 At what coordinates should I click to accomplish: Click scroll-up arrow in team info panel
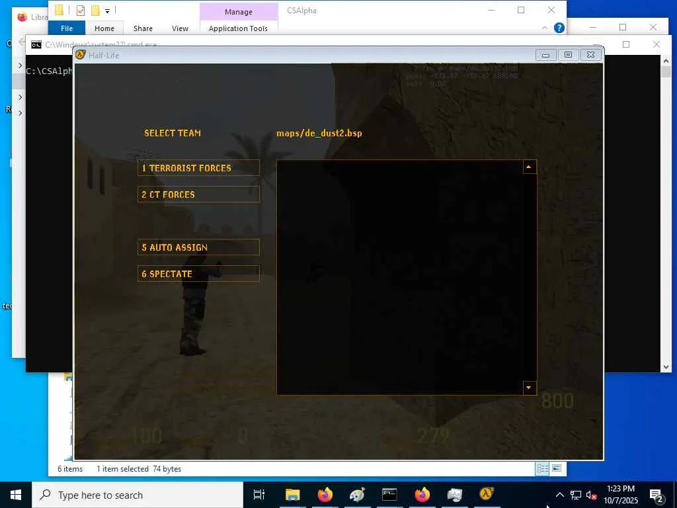(529, 167)
